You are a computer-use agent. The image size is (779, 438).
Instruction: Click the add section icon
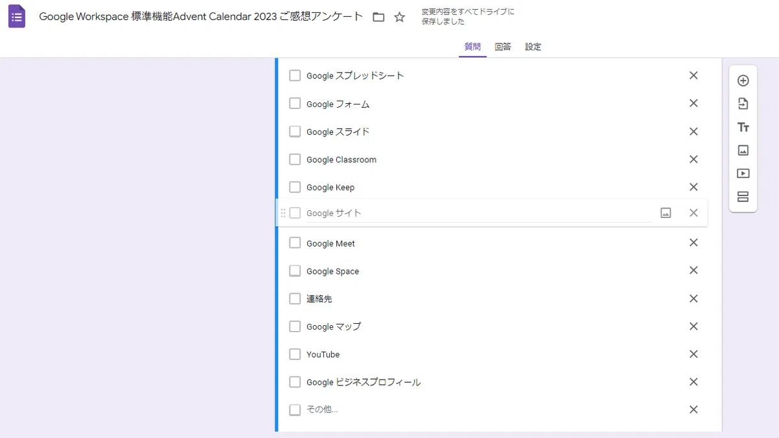click(x=743, y=197)
